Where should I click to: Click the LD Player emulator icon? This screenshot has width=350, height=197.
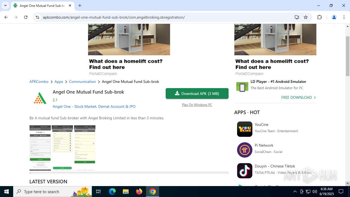click(x=242, y=87)
